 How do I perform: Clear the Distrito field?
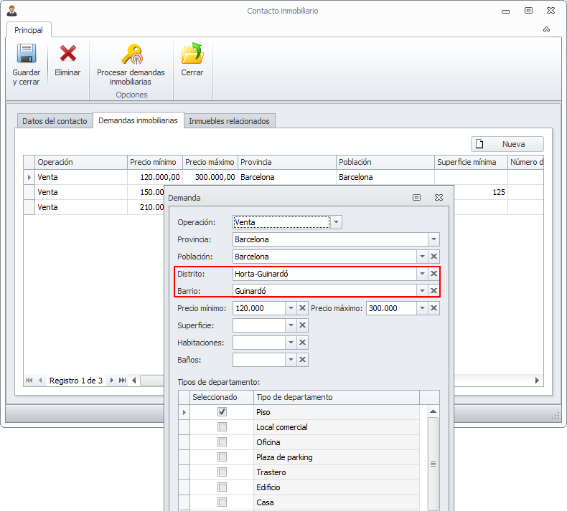click(434, 274)
